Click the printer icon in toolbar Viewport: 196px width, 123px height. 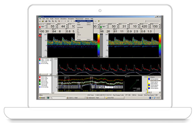[x=46, y=21]
